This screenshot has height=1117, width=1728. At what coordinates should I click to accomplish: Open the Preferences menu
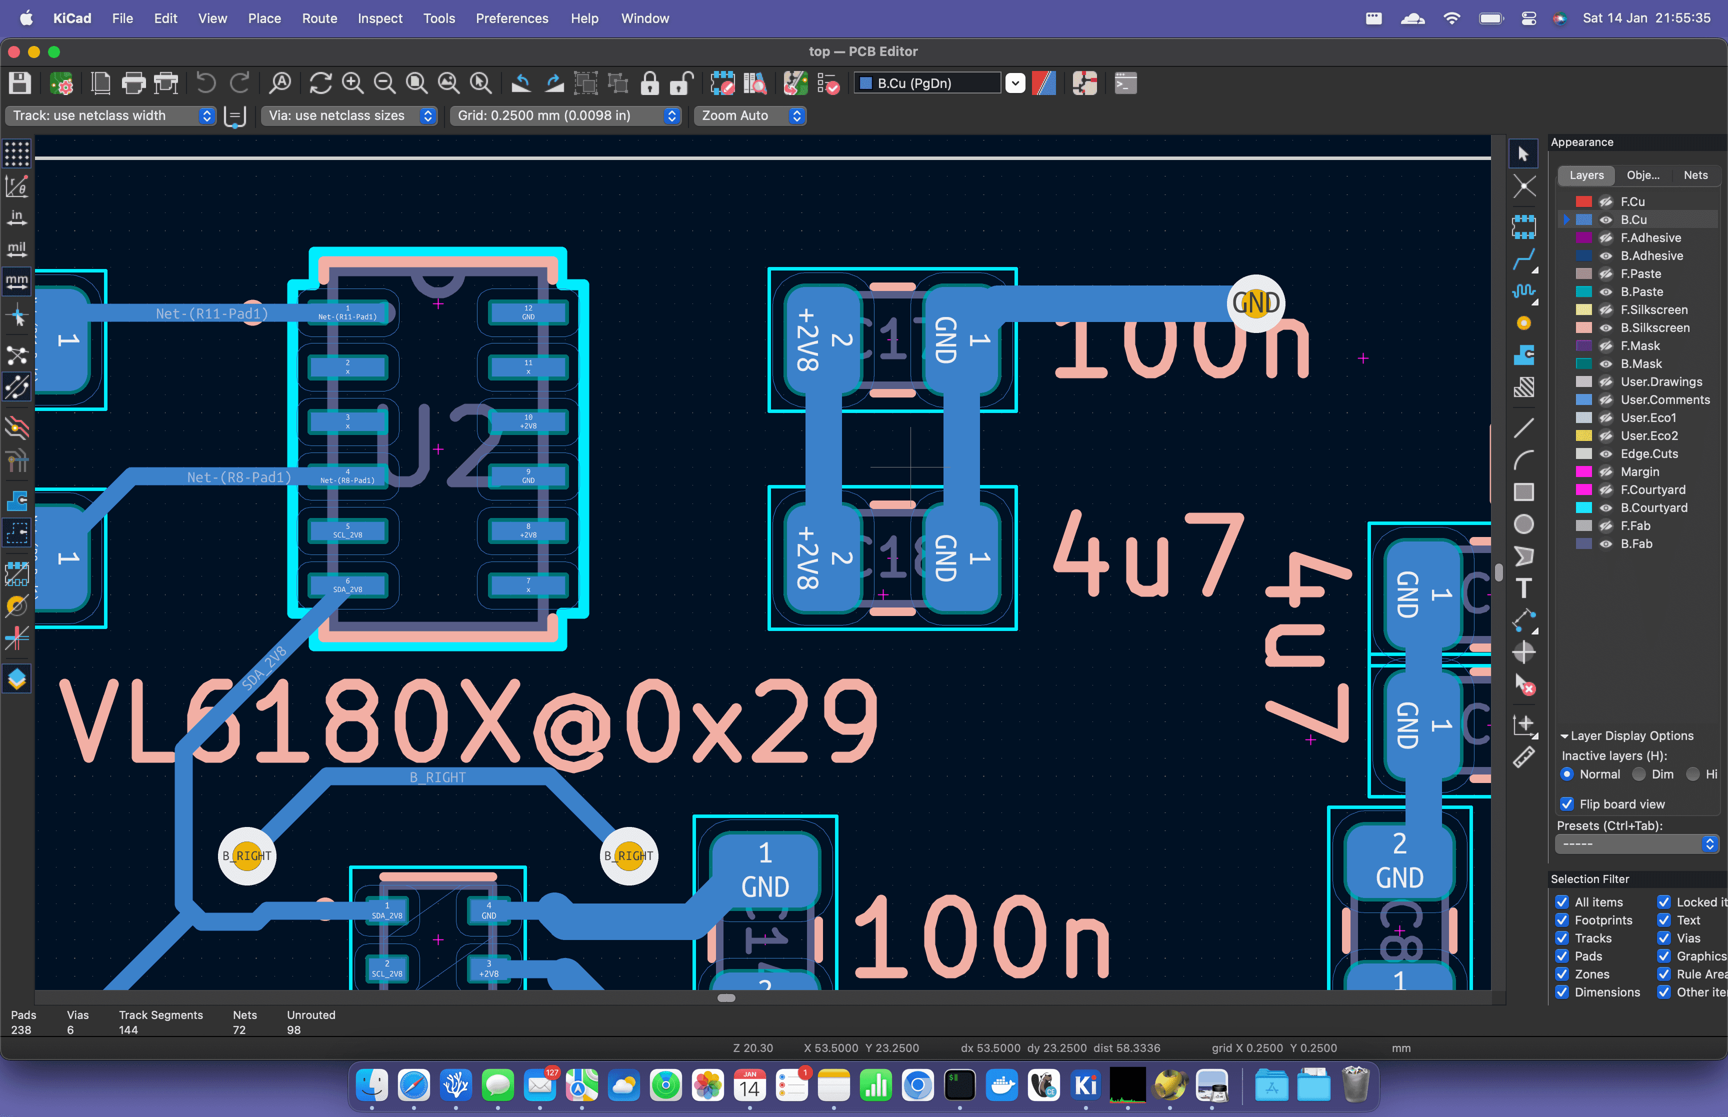coord(512,18)
